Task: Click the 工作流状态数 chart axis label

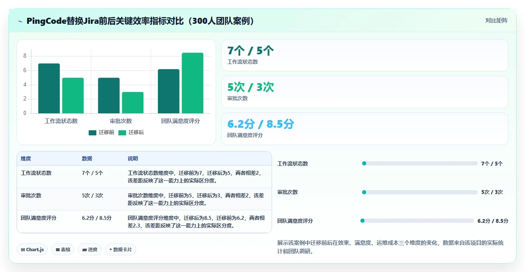Action: 61,121
